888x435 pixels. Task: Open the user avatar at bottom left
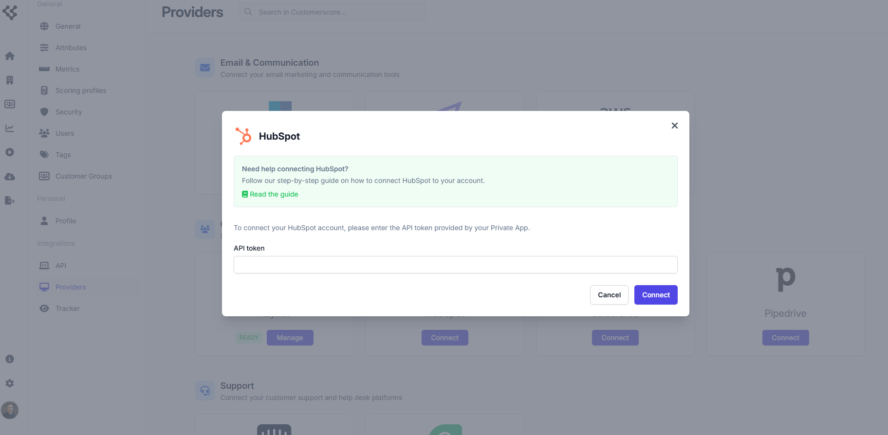click(10, 410)
